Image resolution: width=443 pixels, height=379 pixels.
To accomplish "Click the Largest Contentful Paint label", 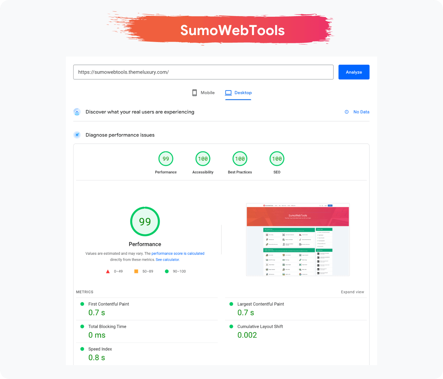I will point(261,304).
